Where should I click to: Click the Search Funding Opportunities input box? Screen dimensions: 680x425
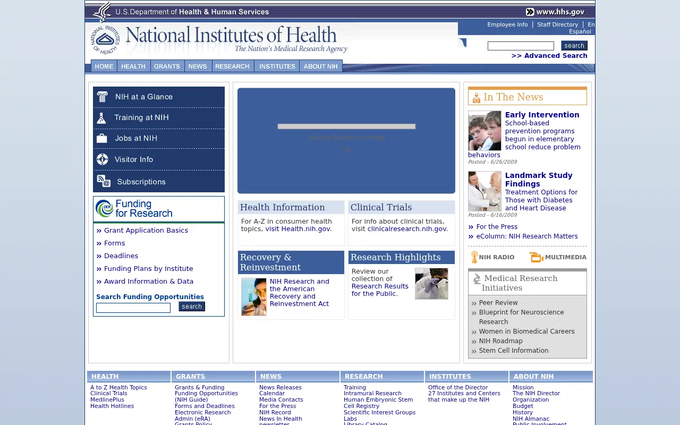pyautogui.click(x=133, y=308)
